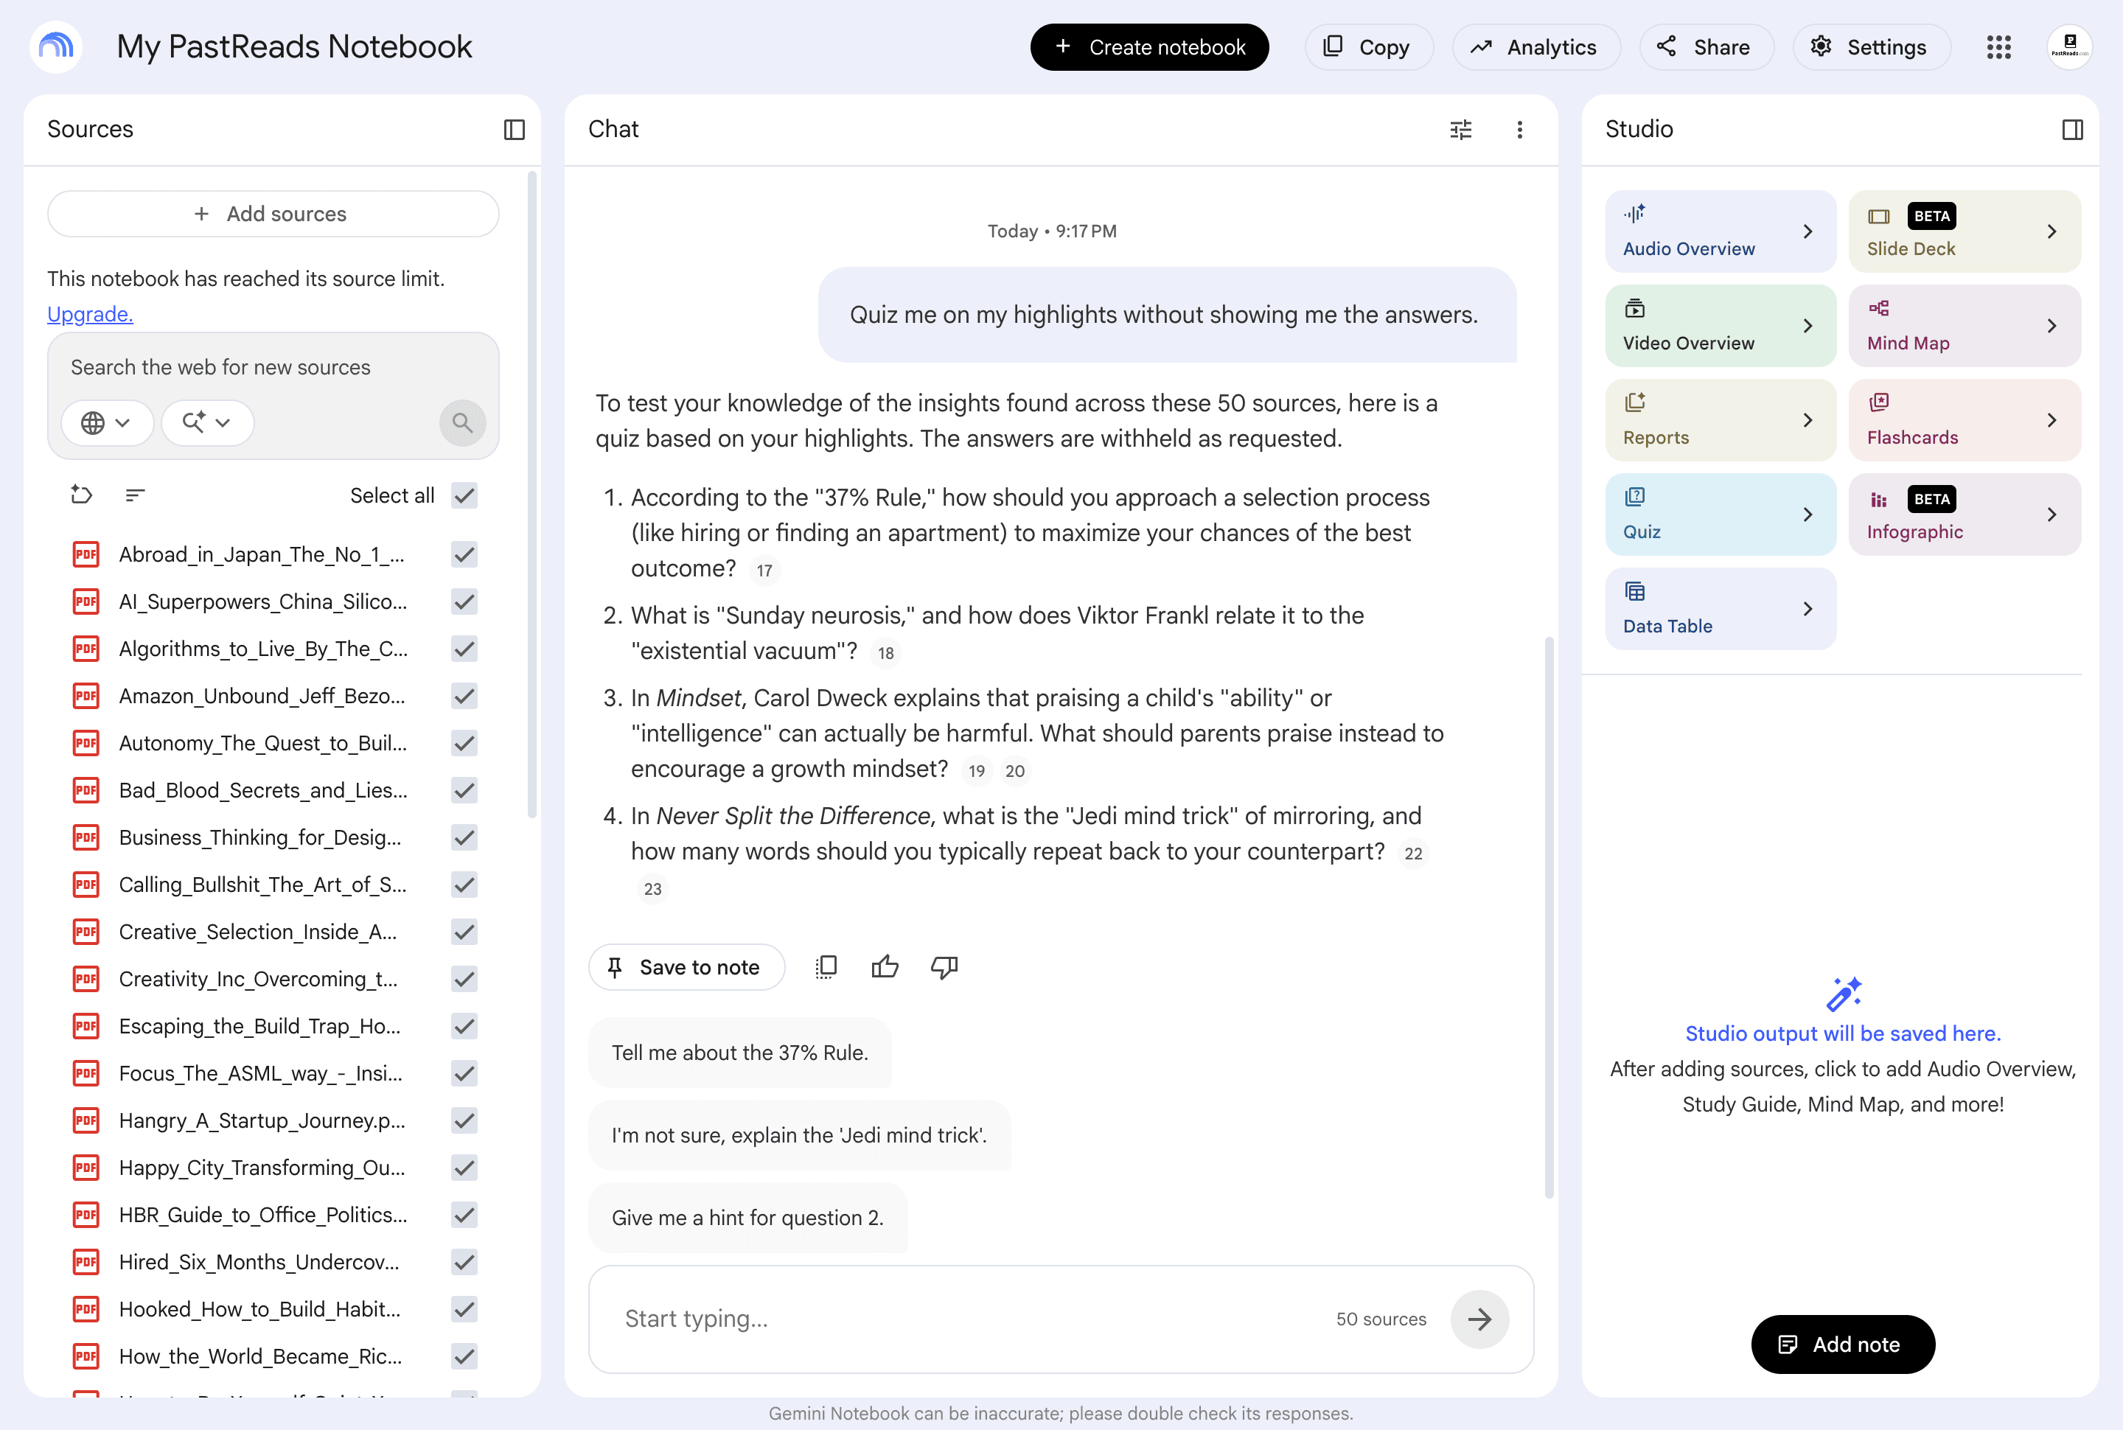Open Infographic studio tile
This screenshot has height=1430, width=2123.
[1965, 515]
